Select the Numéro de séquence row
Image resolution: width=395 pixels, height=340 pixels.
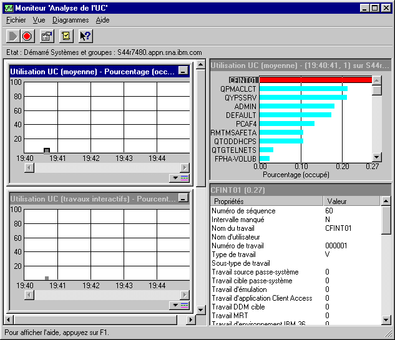coord(295,211)
